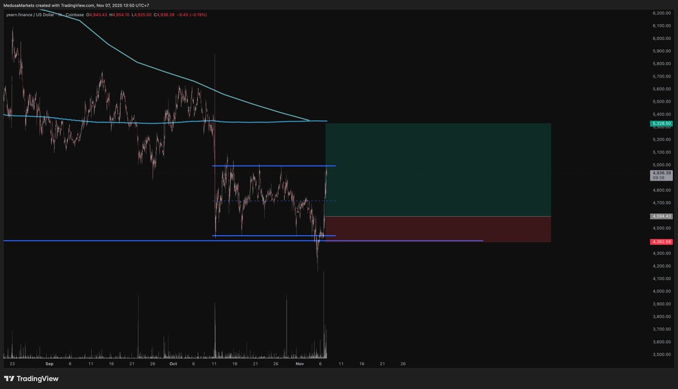Click the Nov label on the time axis
Viewport: 678px width, 389px height.
[298, 364]
